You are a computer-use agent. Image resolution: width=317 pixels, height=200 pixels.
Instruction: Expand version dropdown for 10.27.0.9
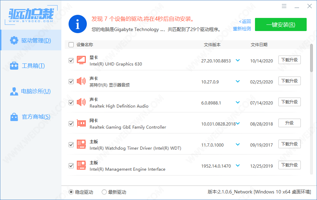coord(238,81)
